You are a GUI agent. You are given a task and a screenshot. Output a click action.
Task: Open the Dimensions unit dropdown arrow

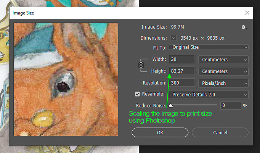173,38
